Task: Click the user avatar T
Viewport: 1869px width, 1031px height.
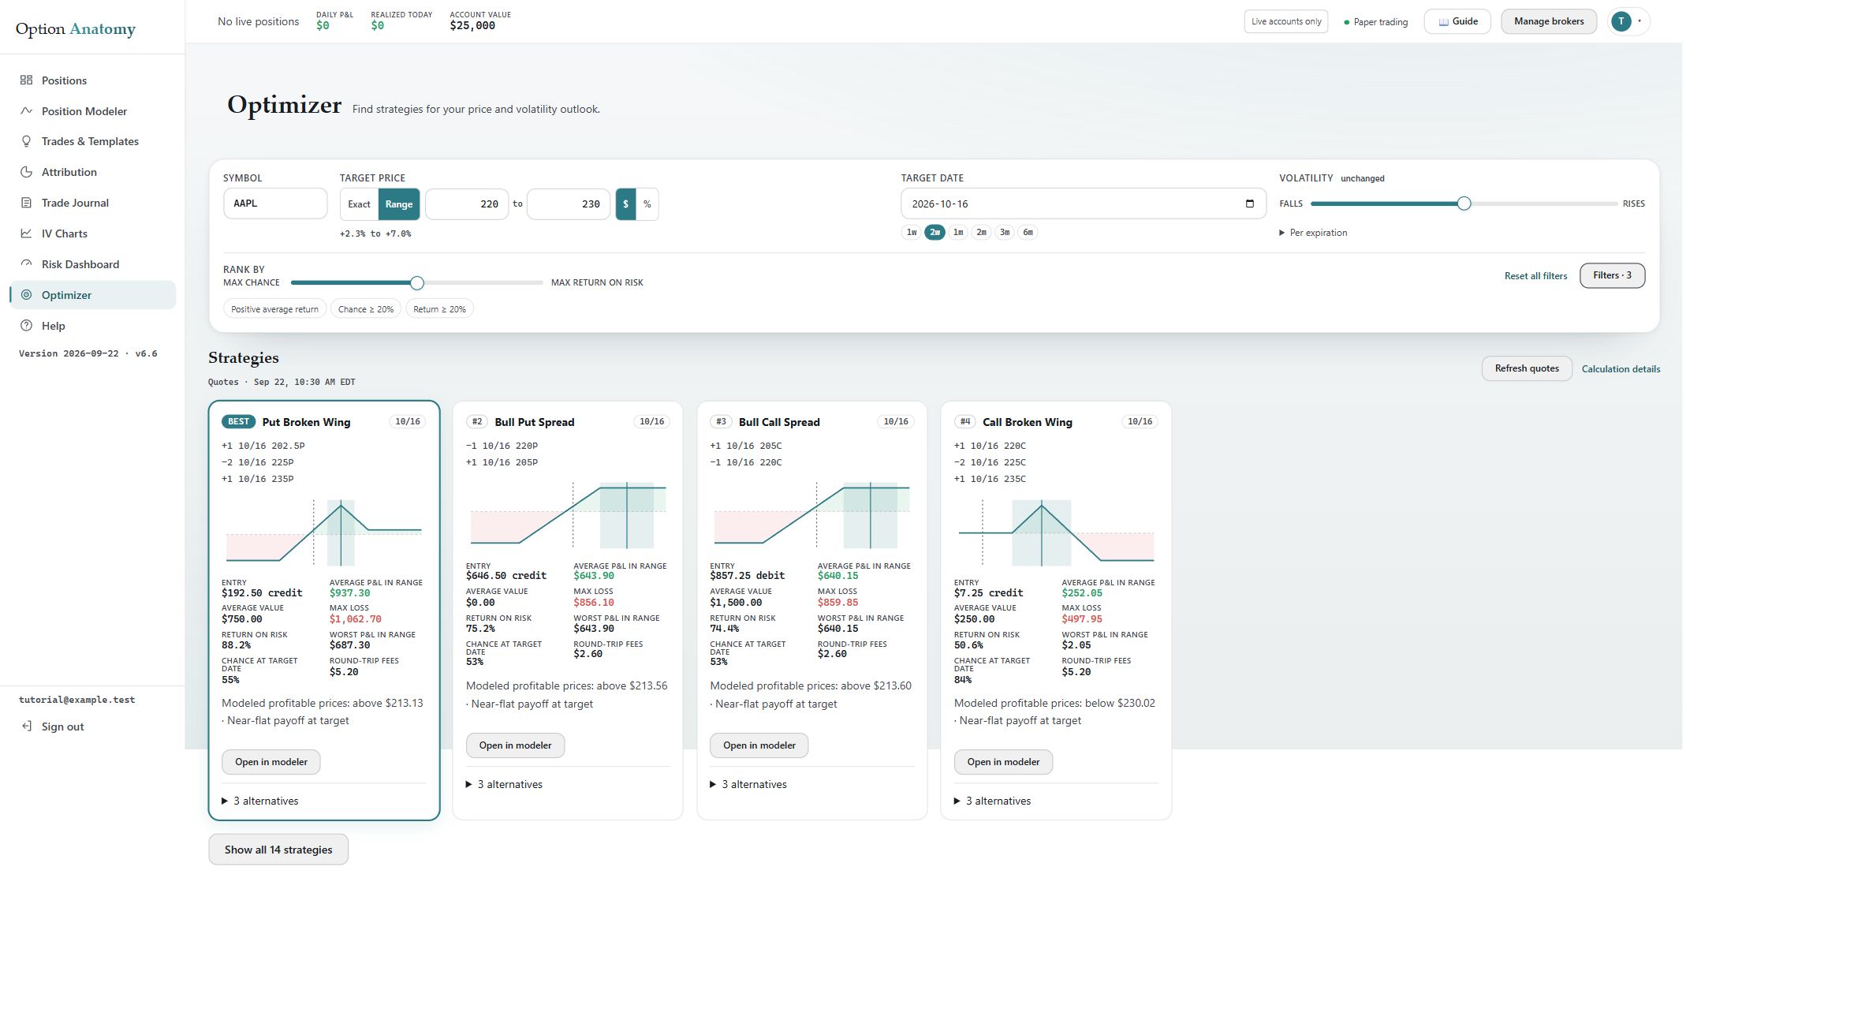Action: (x=1621, y=21)
